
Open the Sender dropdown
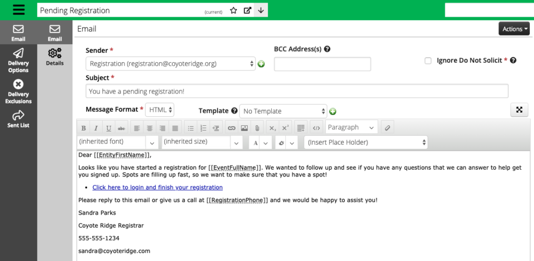(x=171, y=64)
